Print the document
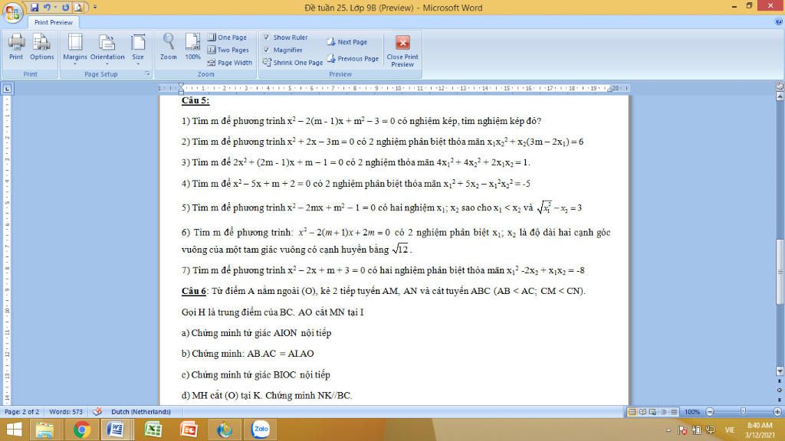 (16, 47)
